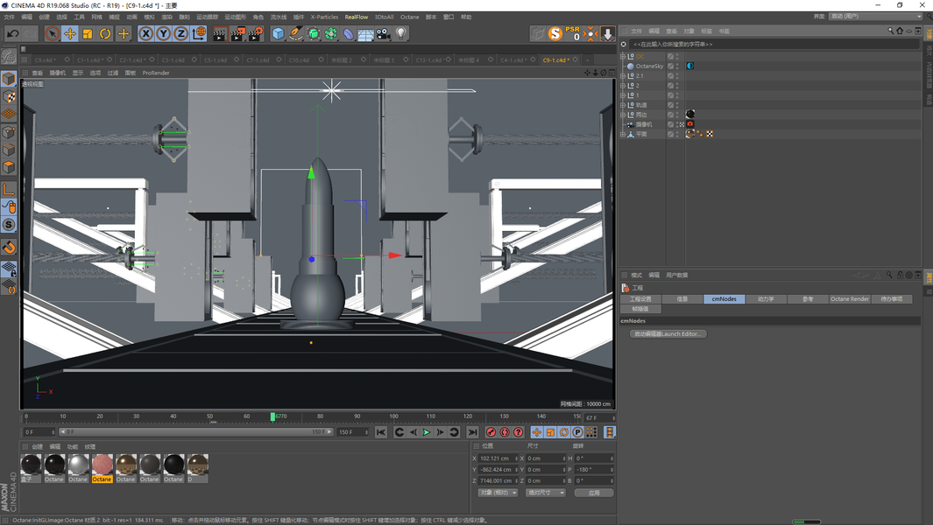Close the C10.c4d document tab
The width and height of the screenshot is (933, 525).
click(x=322, y=59)
